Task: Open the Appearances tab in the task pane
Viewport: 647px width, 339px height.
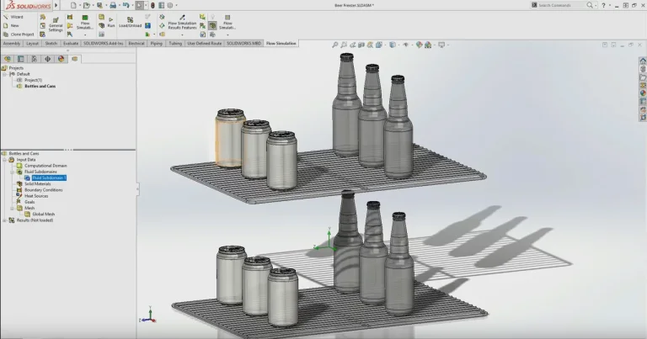Action: [x=642, y=93]
